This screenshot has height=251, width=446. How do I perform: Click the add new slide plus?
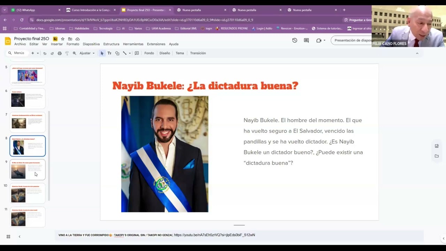pyautogui.click(x=33, y=53)
